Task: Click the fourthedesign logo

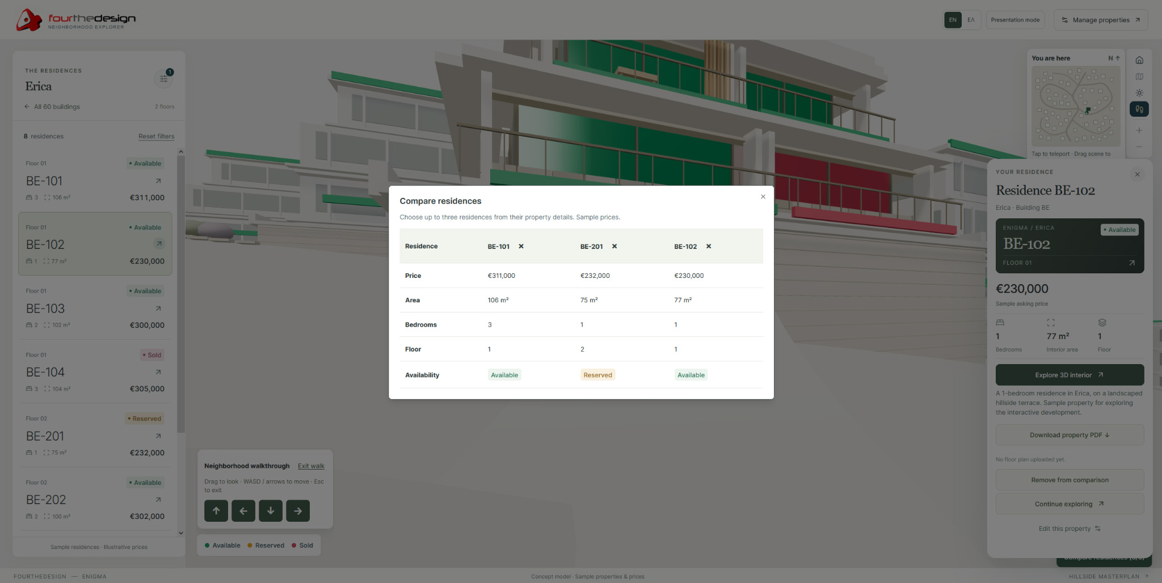Action: [76, 20]
